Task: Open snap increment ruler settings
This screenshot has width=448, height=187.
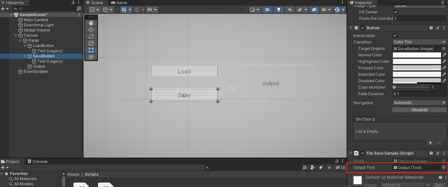Action: point(149,10)
